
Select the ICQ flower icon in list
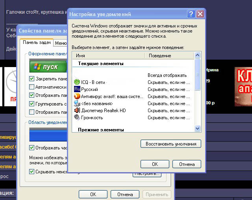click(77, 82)
